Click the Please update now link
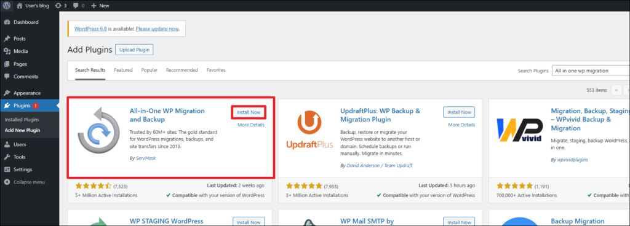630x226 pixels. pos(157,29)
